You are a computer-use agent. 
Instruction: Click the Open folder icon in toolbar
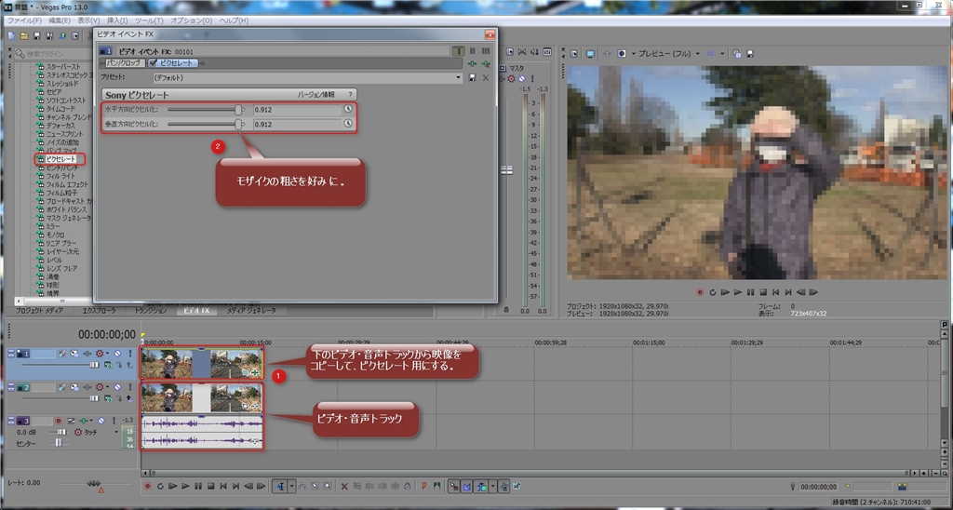tap(24, 36)
